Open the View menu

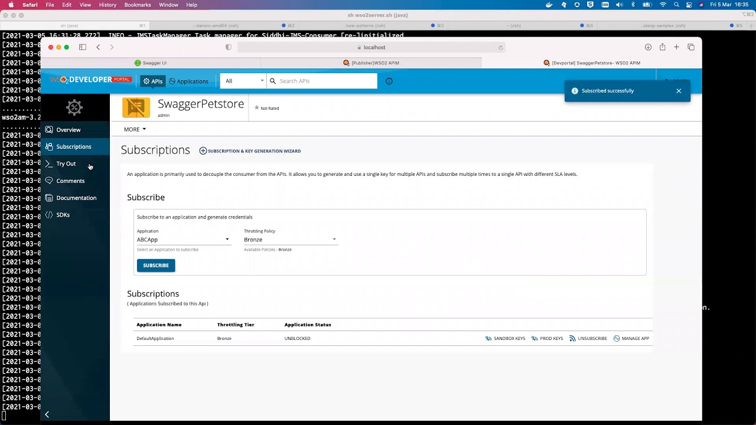85,5
